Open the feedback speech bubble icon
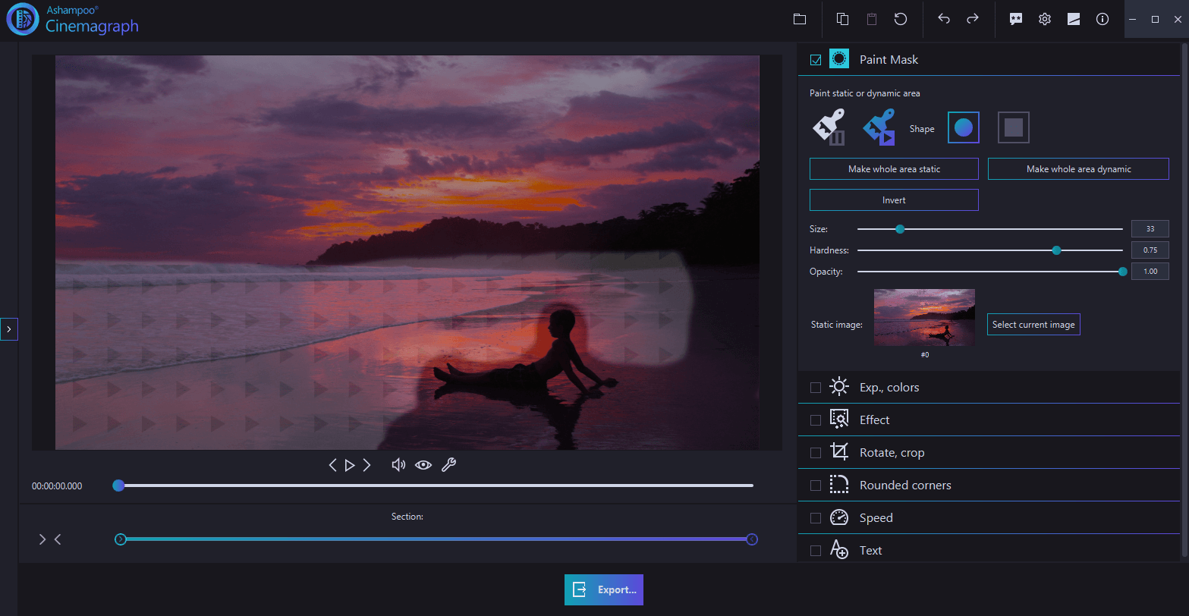 pyautogui.click(x=1015, y=18)
